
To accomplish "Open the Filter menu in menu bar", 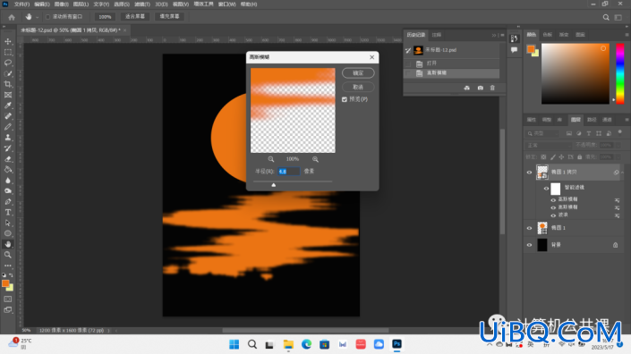I will (x=141, y=4).
